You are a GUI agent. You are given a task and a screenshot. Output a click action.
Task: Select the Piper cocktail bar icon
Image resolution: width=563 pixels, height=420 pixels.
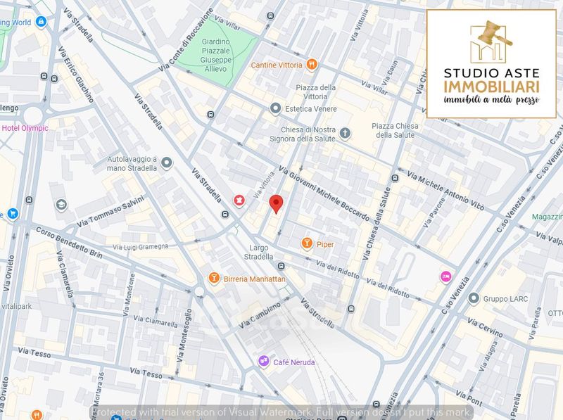pos(306,244)
